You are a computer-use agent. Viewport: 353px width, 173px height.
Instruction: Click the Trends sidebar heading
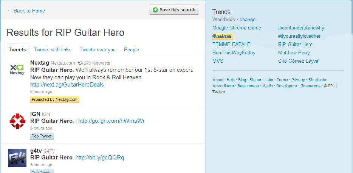coord(221,12)
